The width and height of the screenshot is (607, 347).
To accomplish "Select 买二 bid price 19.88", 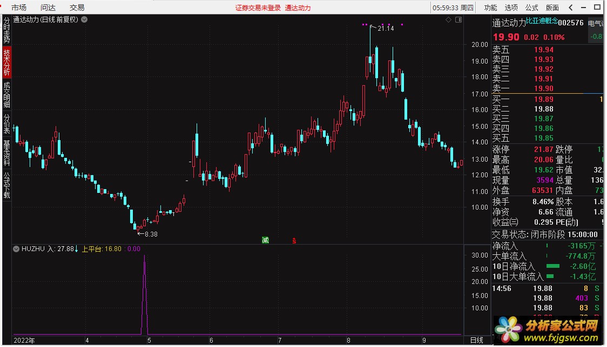I will (543, 109).
